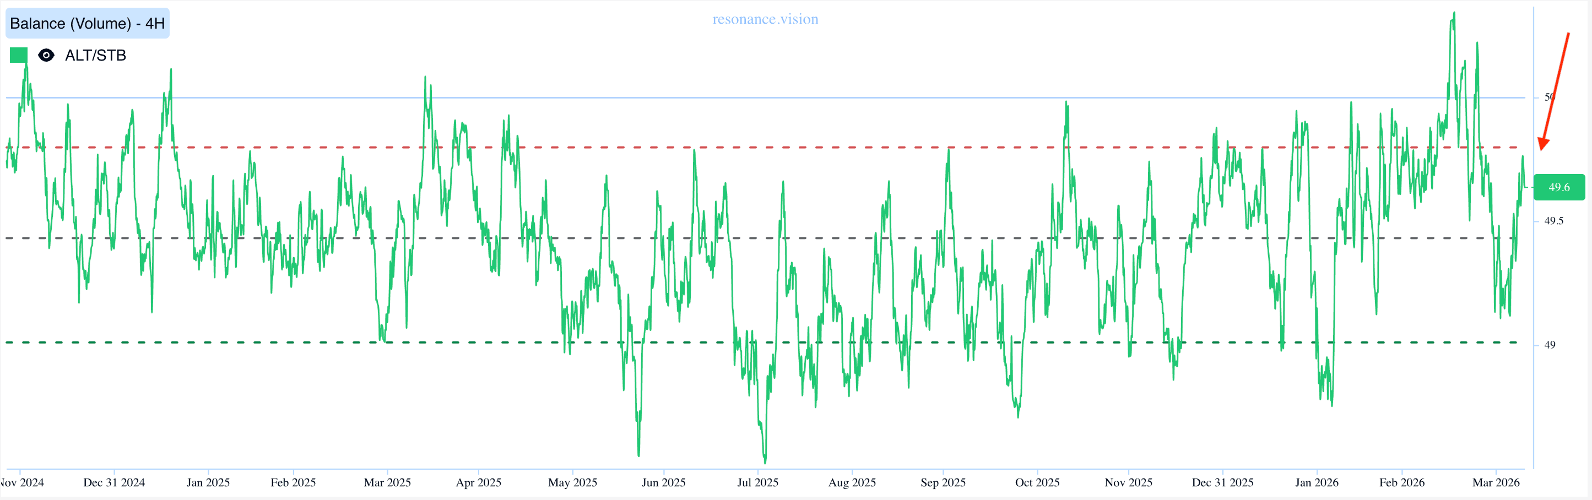This screenshot has width=1592, height=500.
Task: Click the Dec 31 2024 axis label
Action: (113, 482)
